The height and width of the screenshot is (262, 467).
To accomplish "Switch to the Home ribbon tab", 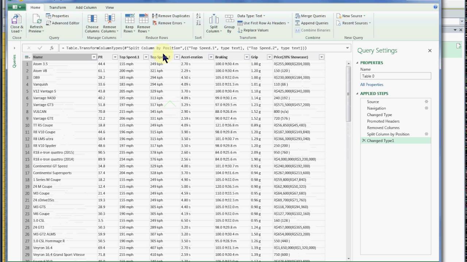I will [x=35, y=7].
